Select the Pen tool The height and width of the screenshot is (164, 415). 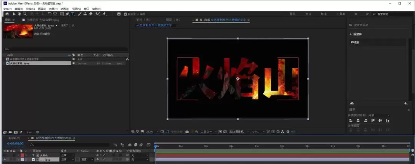[68, 14]
